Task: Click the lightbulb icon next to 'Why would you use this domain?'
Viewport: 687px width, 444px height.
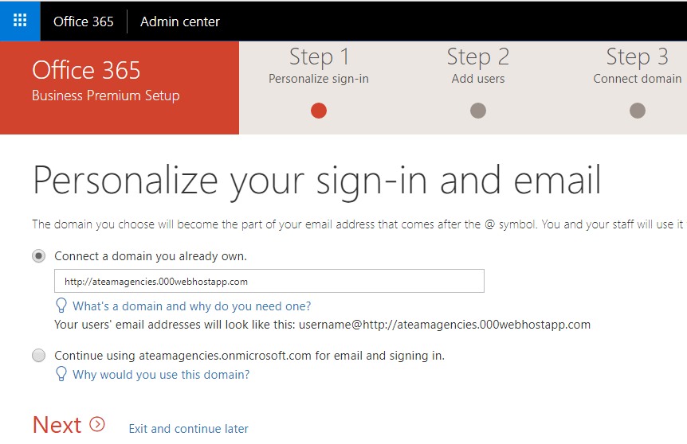Action: click(x=61, y=374)
